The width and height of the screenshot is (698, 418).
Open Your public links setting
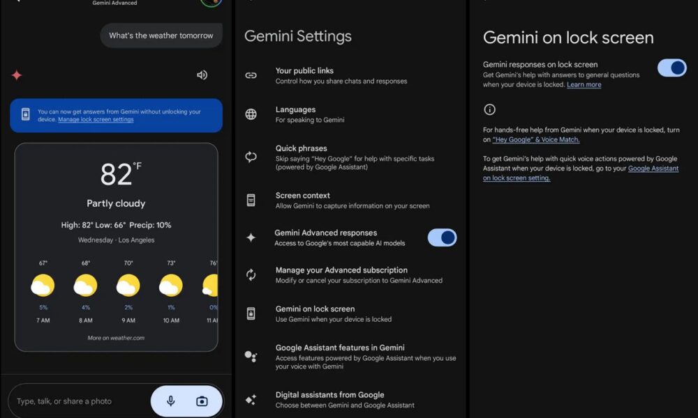(x=351, y=75)
